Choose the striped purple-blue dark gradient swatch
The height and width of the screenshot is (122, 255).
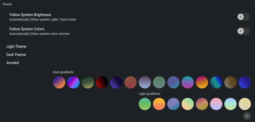(x=73, y=82)
